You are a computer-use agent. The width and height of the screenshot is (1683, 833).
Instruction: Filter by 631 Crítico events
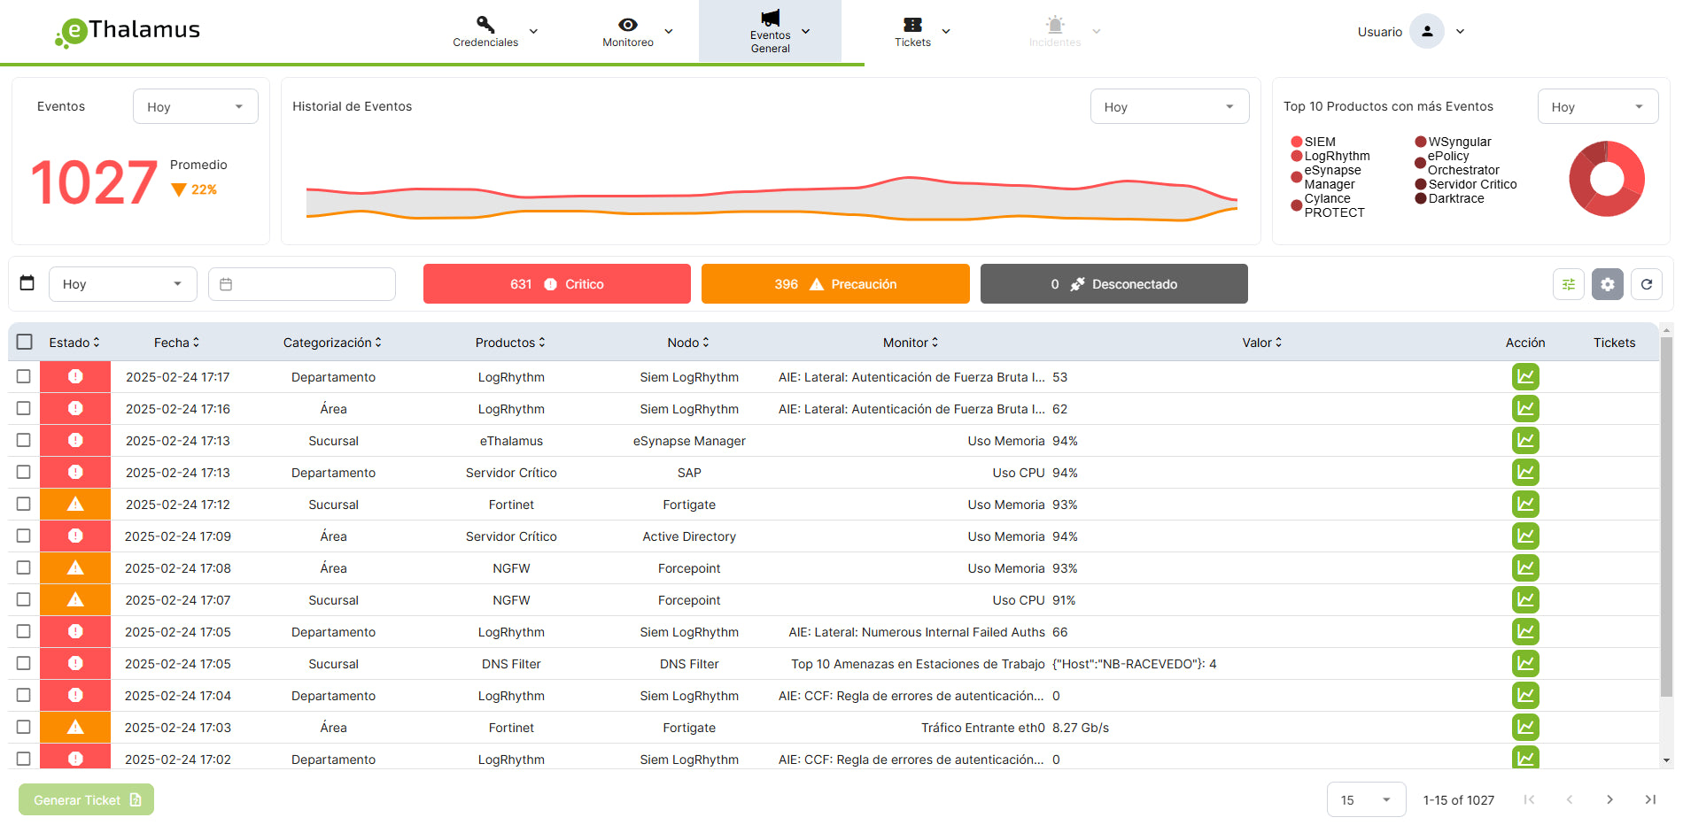pos(556,284)
